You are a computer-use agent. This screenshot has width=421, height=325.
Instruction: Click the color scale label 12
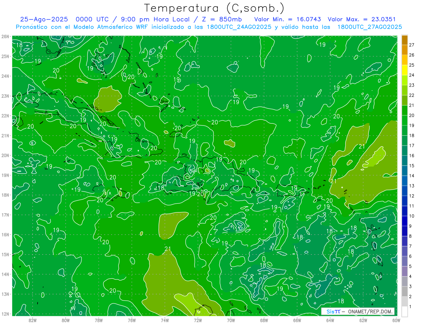(412, 196)
